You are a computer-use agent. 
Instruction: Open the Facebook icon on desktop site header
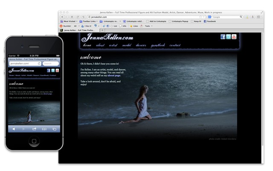pyautogui.click(x=223, y=37)
